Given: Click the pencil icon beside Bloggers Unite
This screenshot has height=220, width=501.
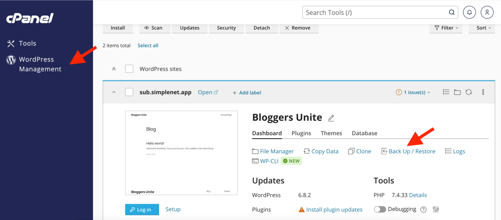Looking at the screenshot, I should click(331, 118).
